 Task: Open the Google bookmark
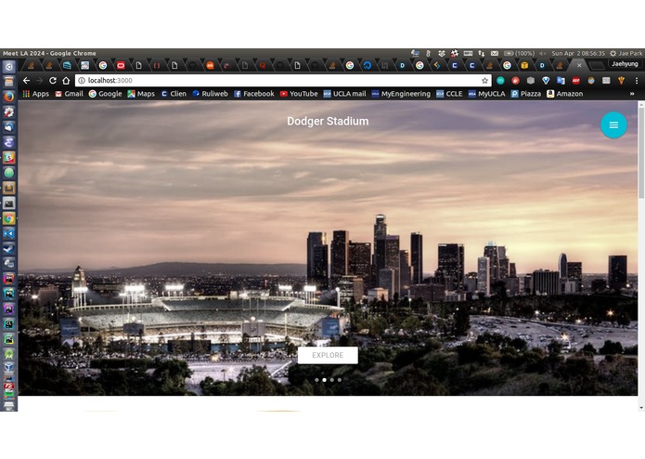[105, 94]
